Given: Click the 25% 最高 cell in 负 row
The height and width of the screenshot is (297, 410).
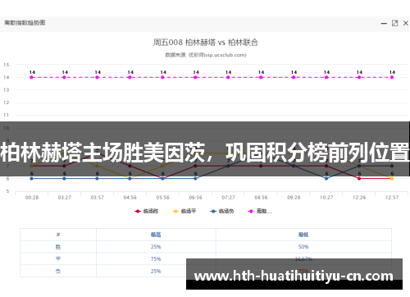Looking at the screenshot, I should tap(156, 272).
